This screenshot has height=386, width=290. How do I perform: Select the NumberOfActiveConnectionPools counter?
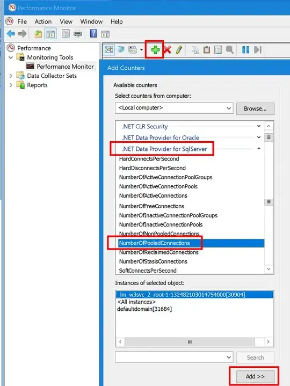click(x=158, y=186)
